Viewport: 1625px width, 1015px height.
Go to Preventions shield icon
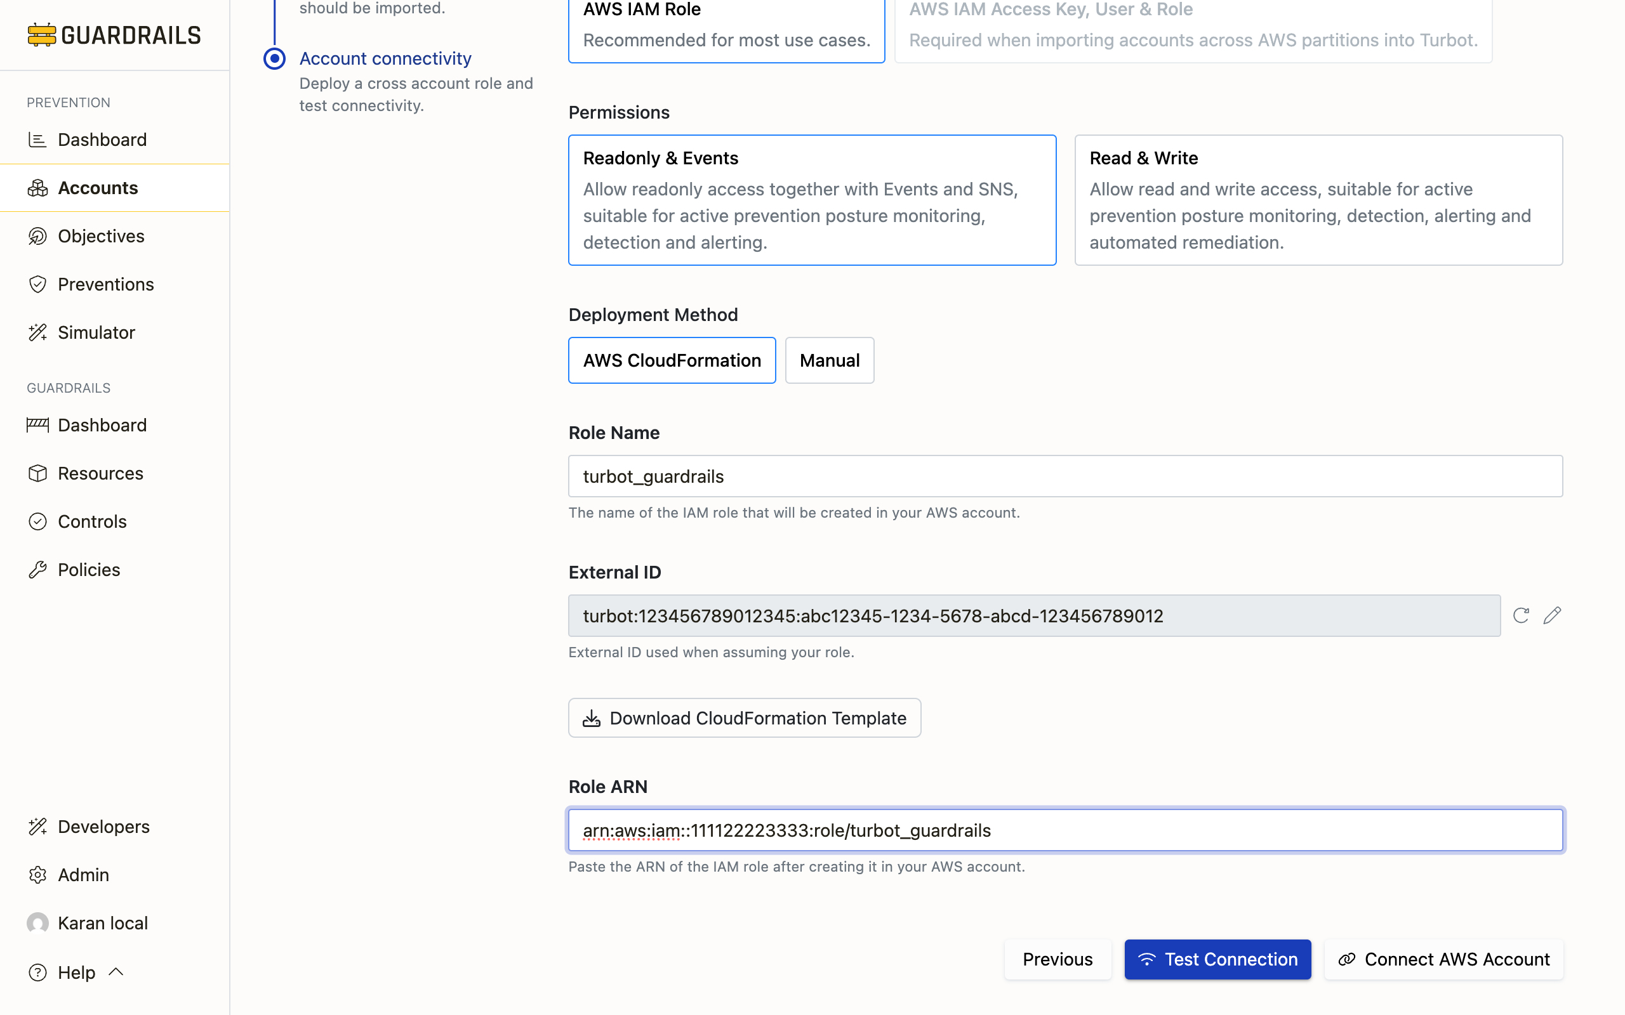point(37,285)
